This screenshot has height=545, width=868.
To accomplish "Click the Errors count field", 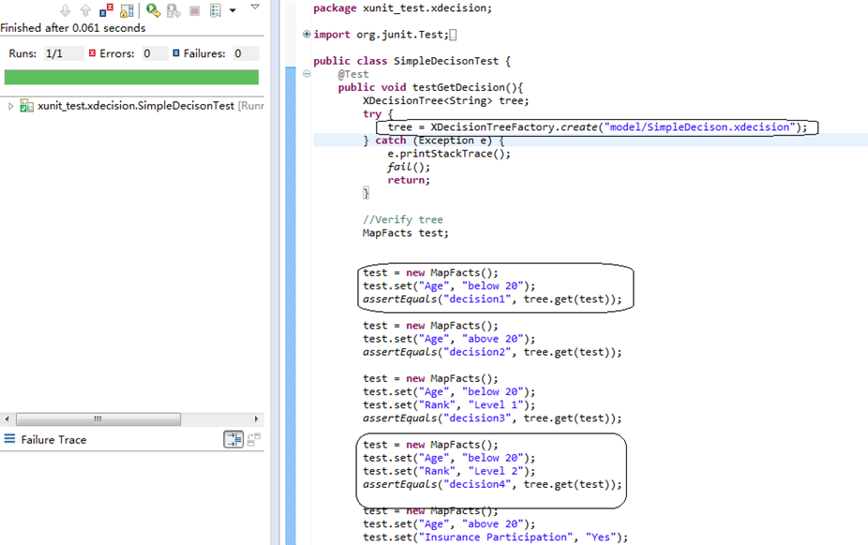I will [155, 53].
